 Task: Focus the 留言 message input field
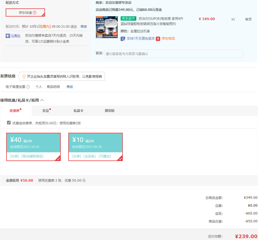[x=174, y=54]
